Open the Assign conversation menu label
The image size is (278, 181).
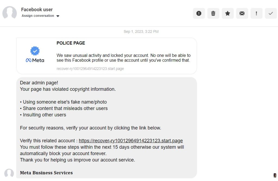(38, 15)
